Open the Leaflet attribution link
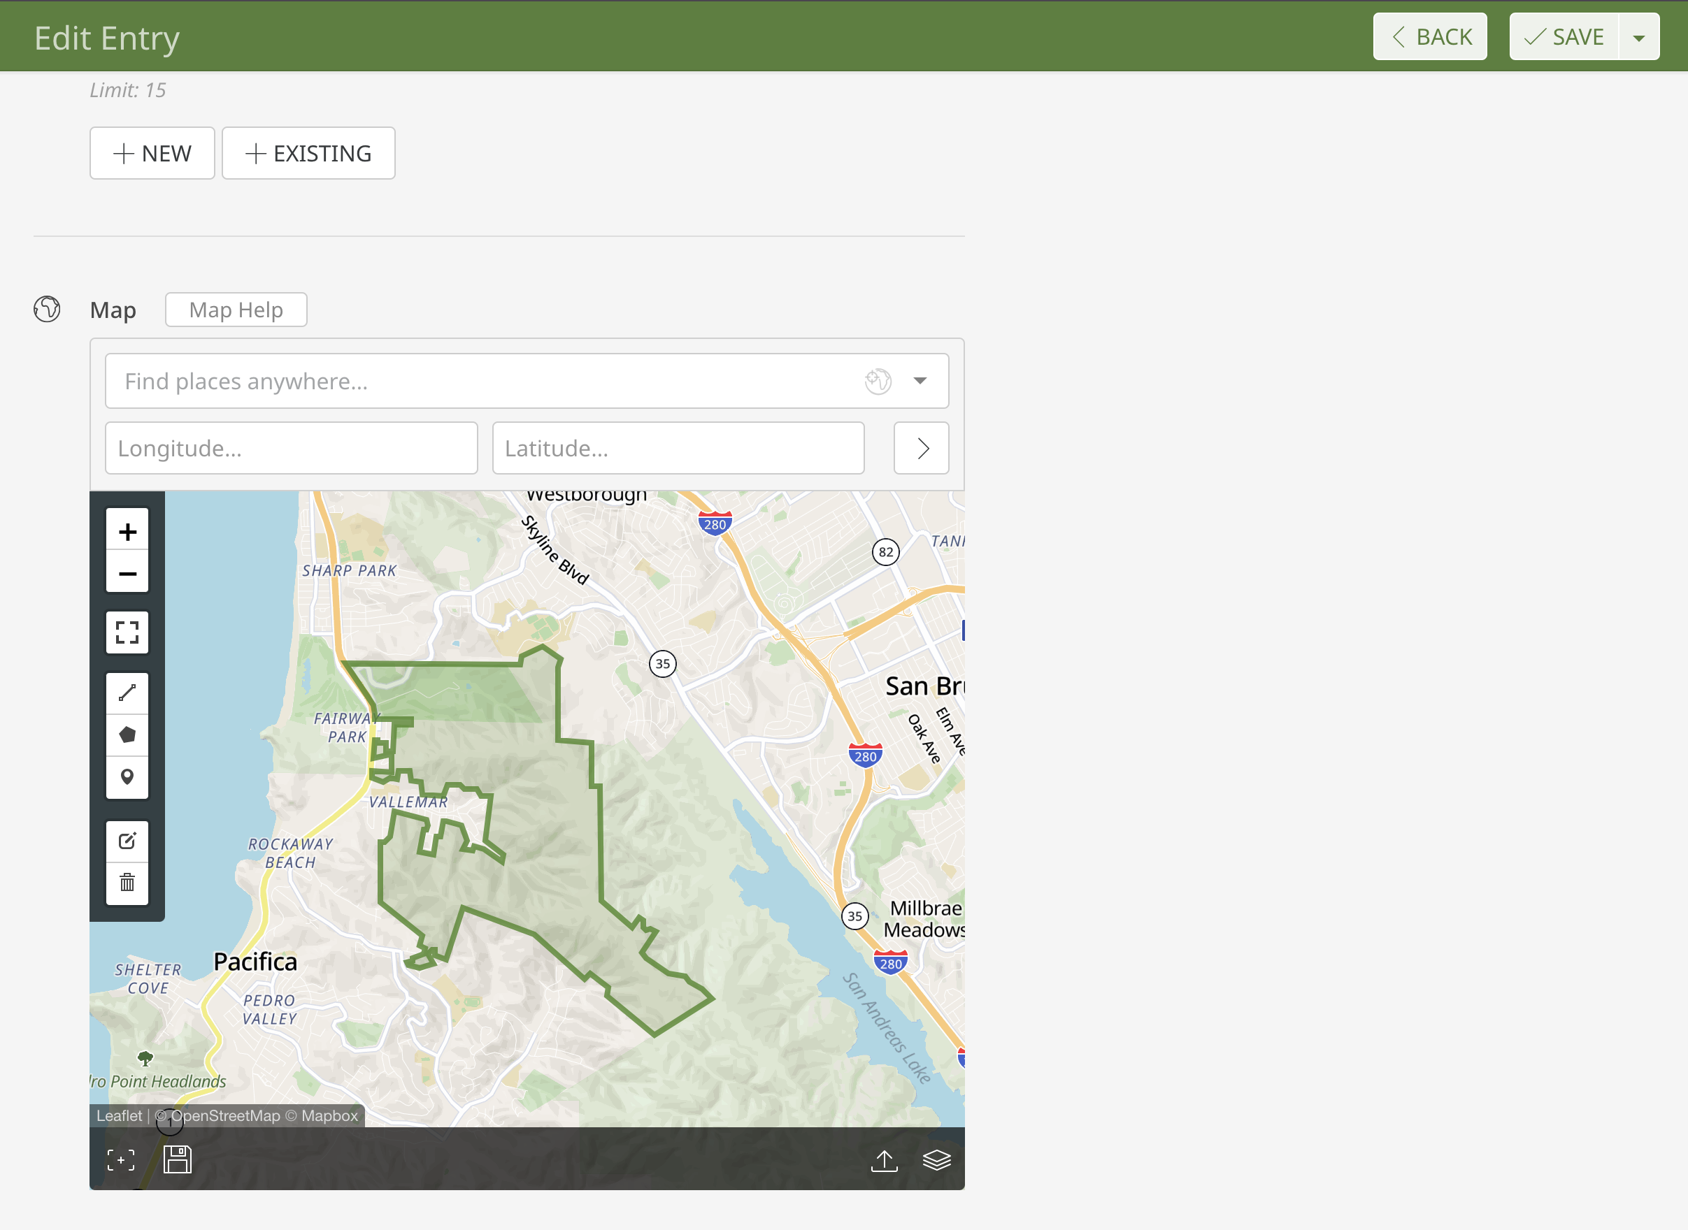This screenshot has width=1688, height=1230. 119,1115
